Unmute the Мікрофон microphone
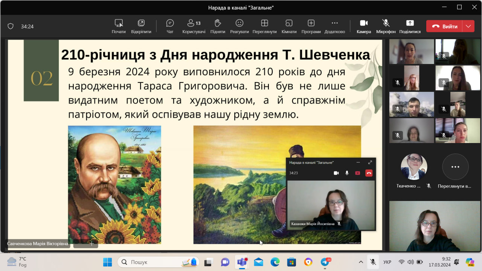 [x=386, y=26]
